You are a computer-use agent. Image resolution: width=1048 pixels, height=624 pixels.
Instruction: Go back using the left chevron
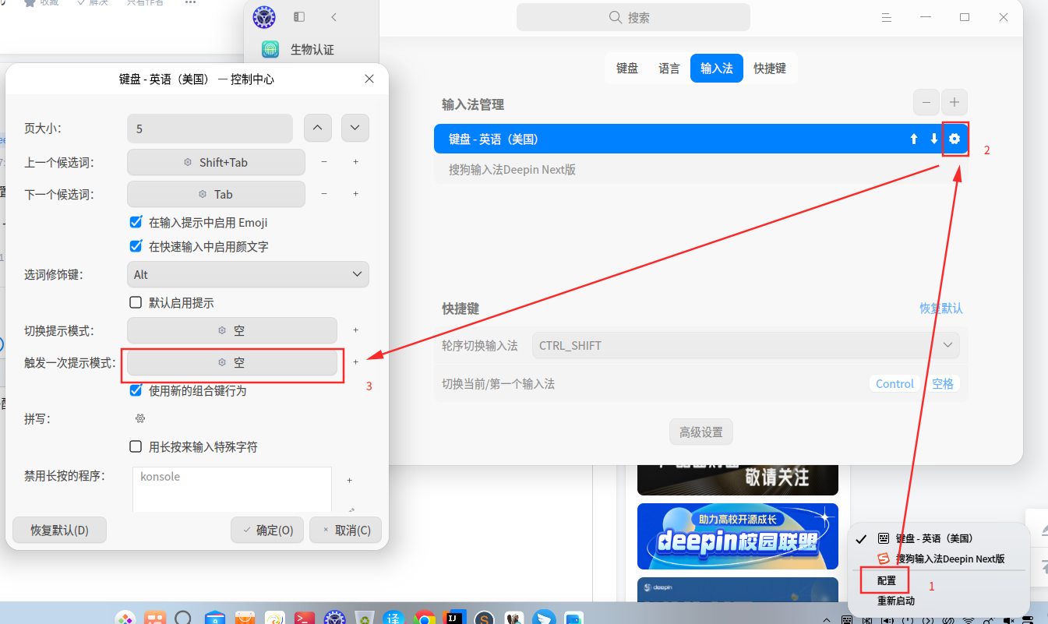click(333, 17)
